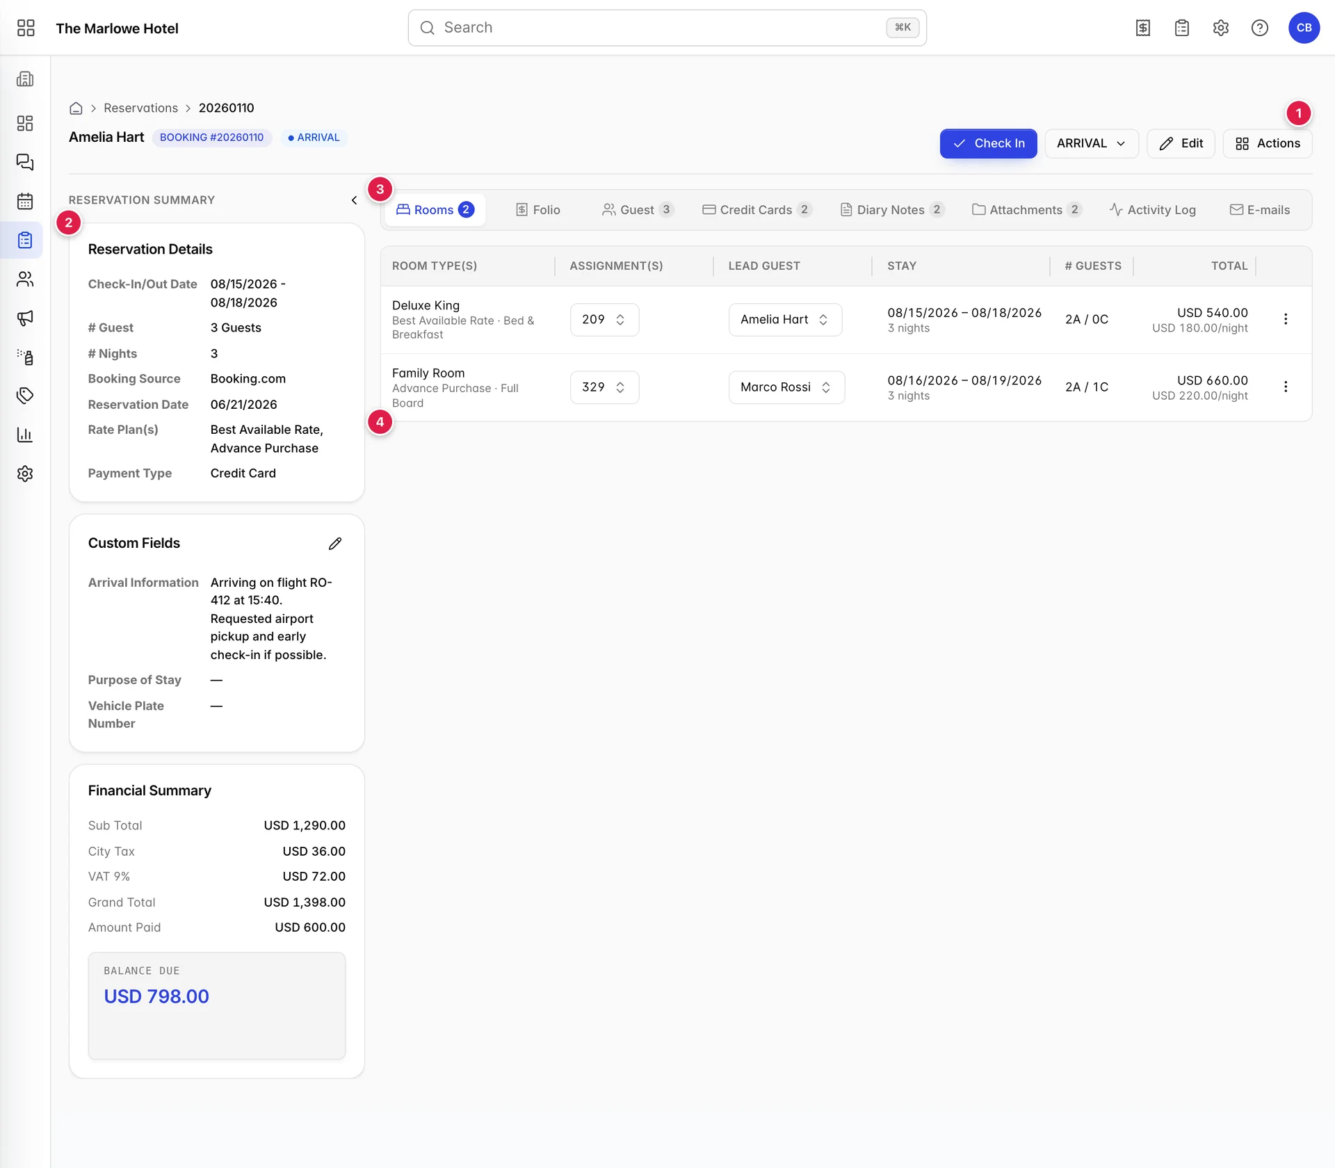Open the reports bar chart sidebar icon
1335x1168 pixels.
tap(25, 435)
